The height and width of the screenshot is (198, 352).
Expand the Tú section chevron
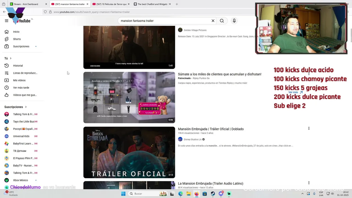pyautogui.click(x=11, y=58)
